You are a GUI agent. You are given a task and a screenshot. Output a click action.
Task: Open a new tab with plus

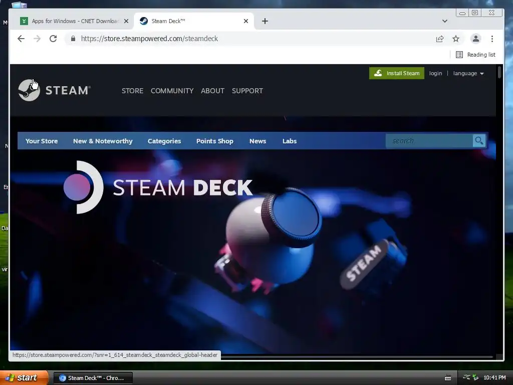click(x=265, y=21)
